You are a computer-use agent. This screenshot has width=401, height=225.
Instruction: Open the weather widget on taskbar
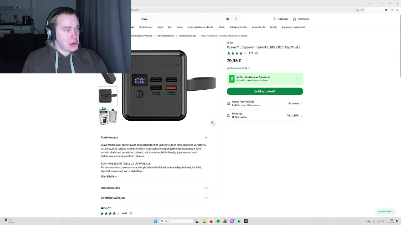tap(9, 221)
